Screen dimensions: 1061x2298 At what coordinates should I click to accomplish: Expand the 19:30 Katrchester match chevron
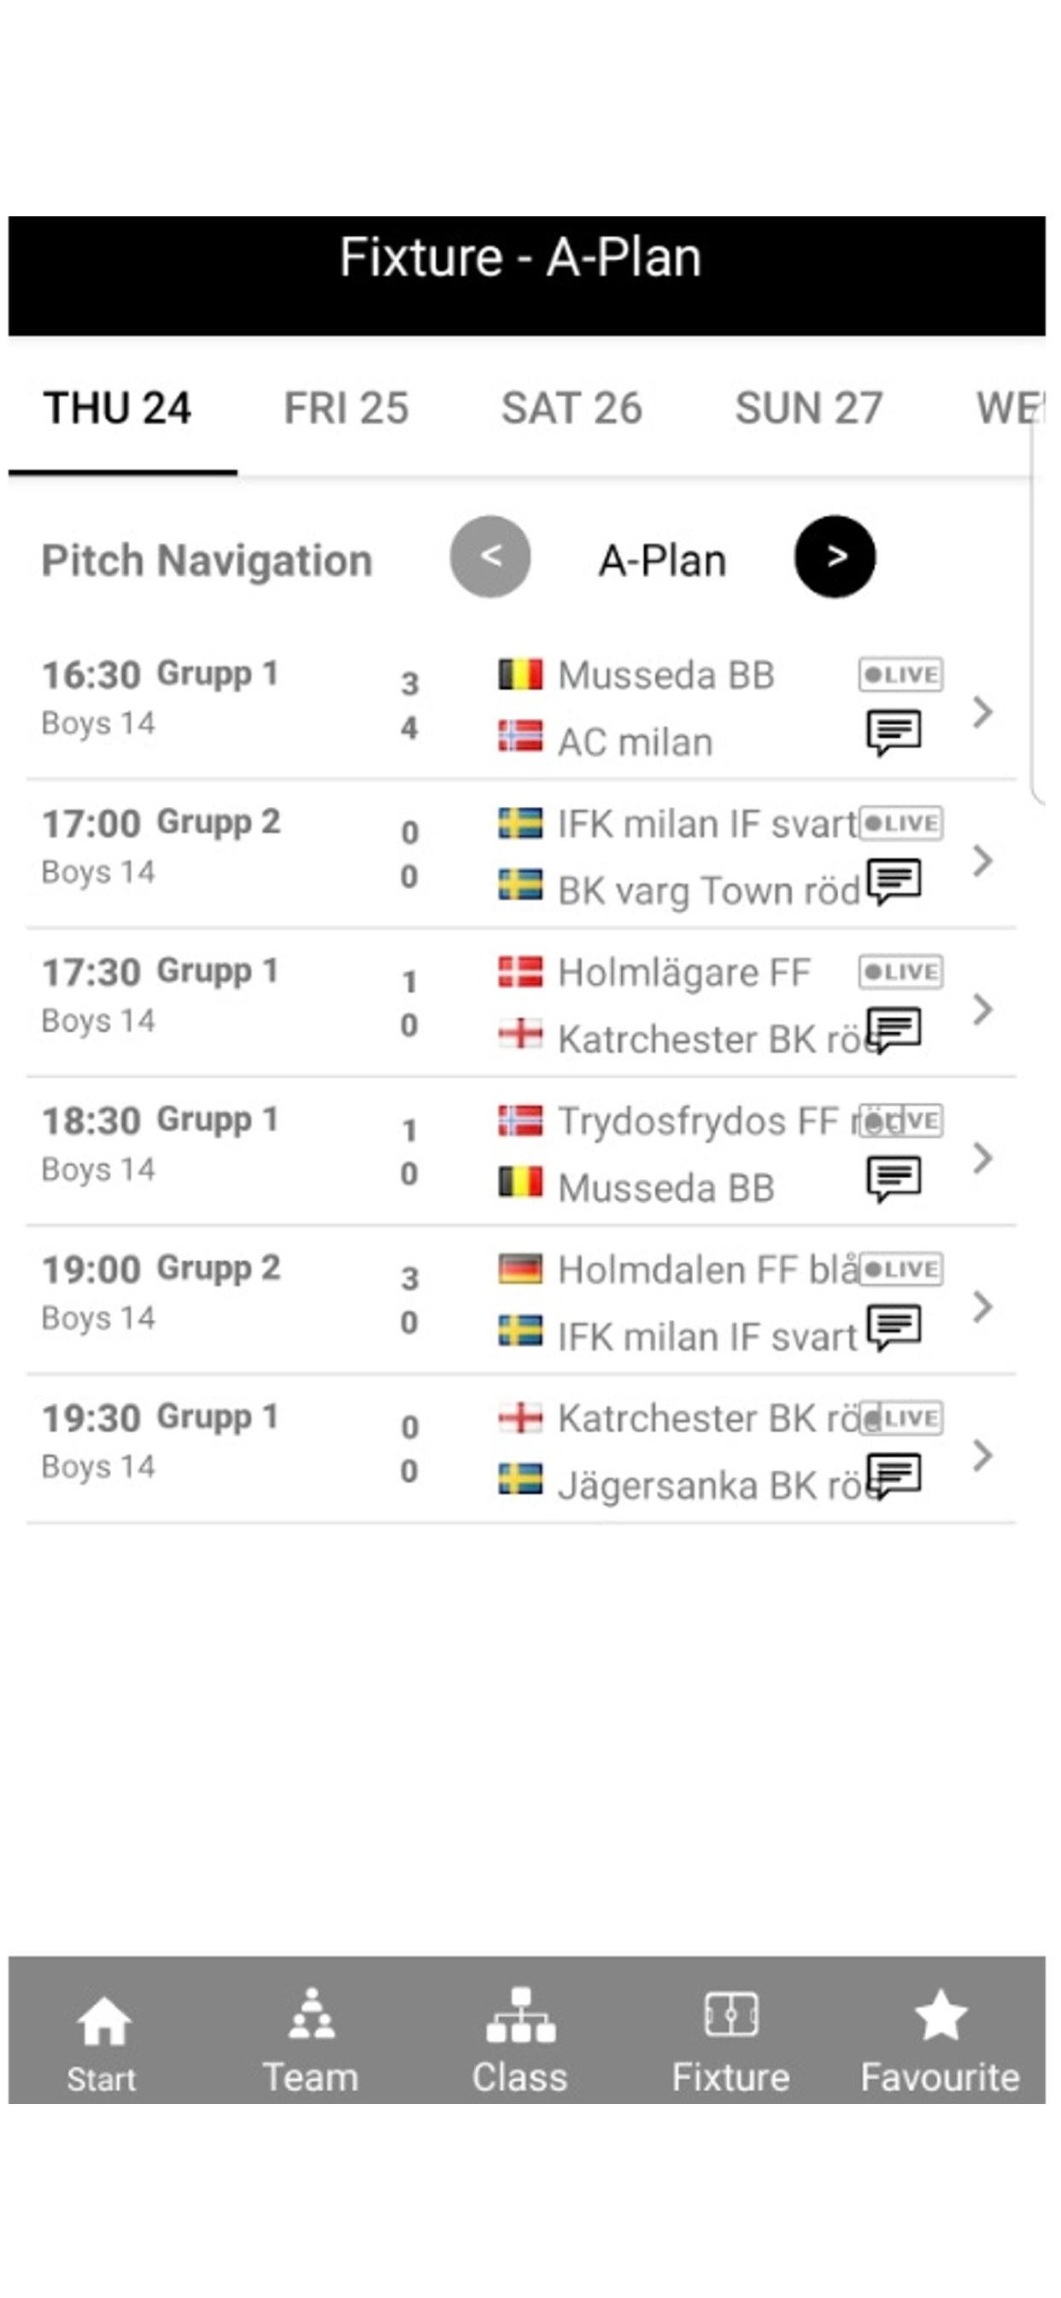pos(982,1455)
